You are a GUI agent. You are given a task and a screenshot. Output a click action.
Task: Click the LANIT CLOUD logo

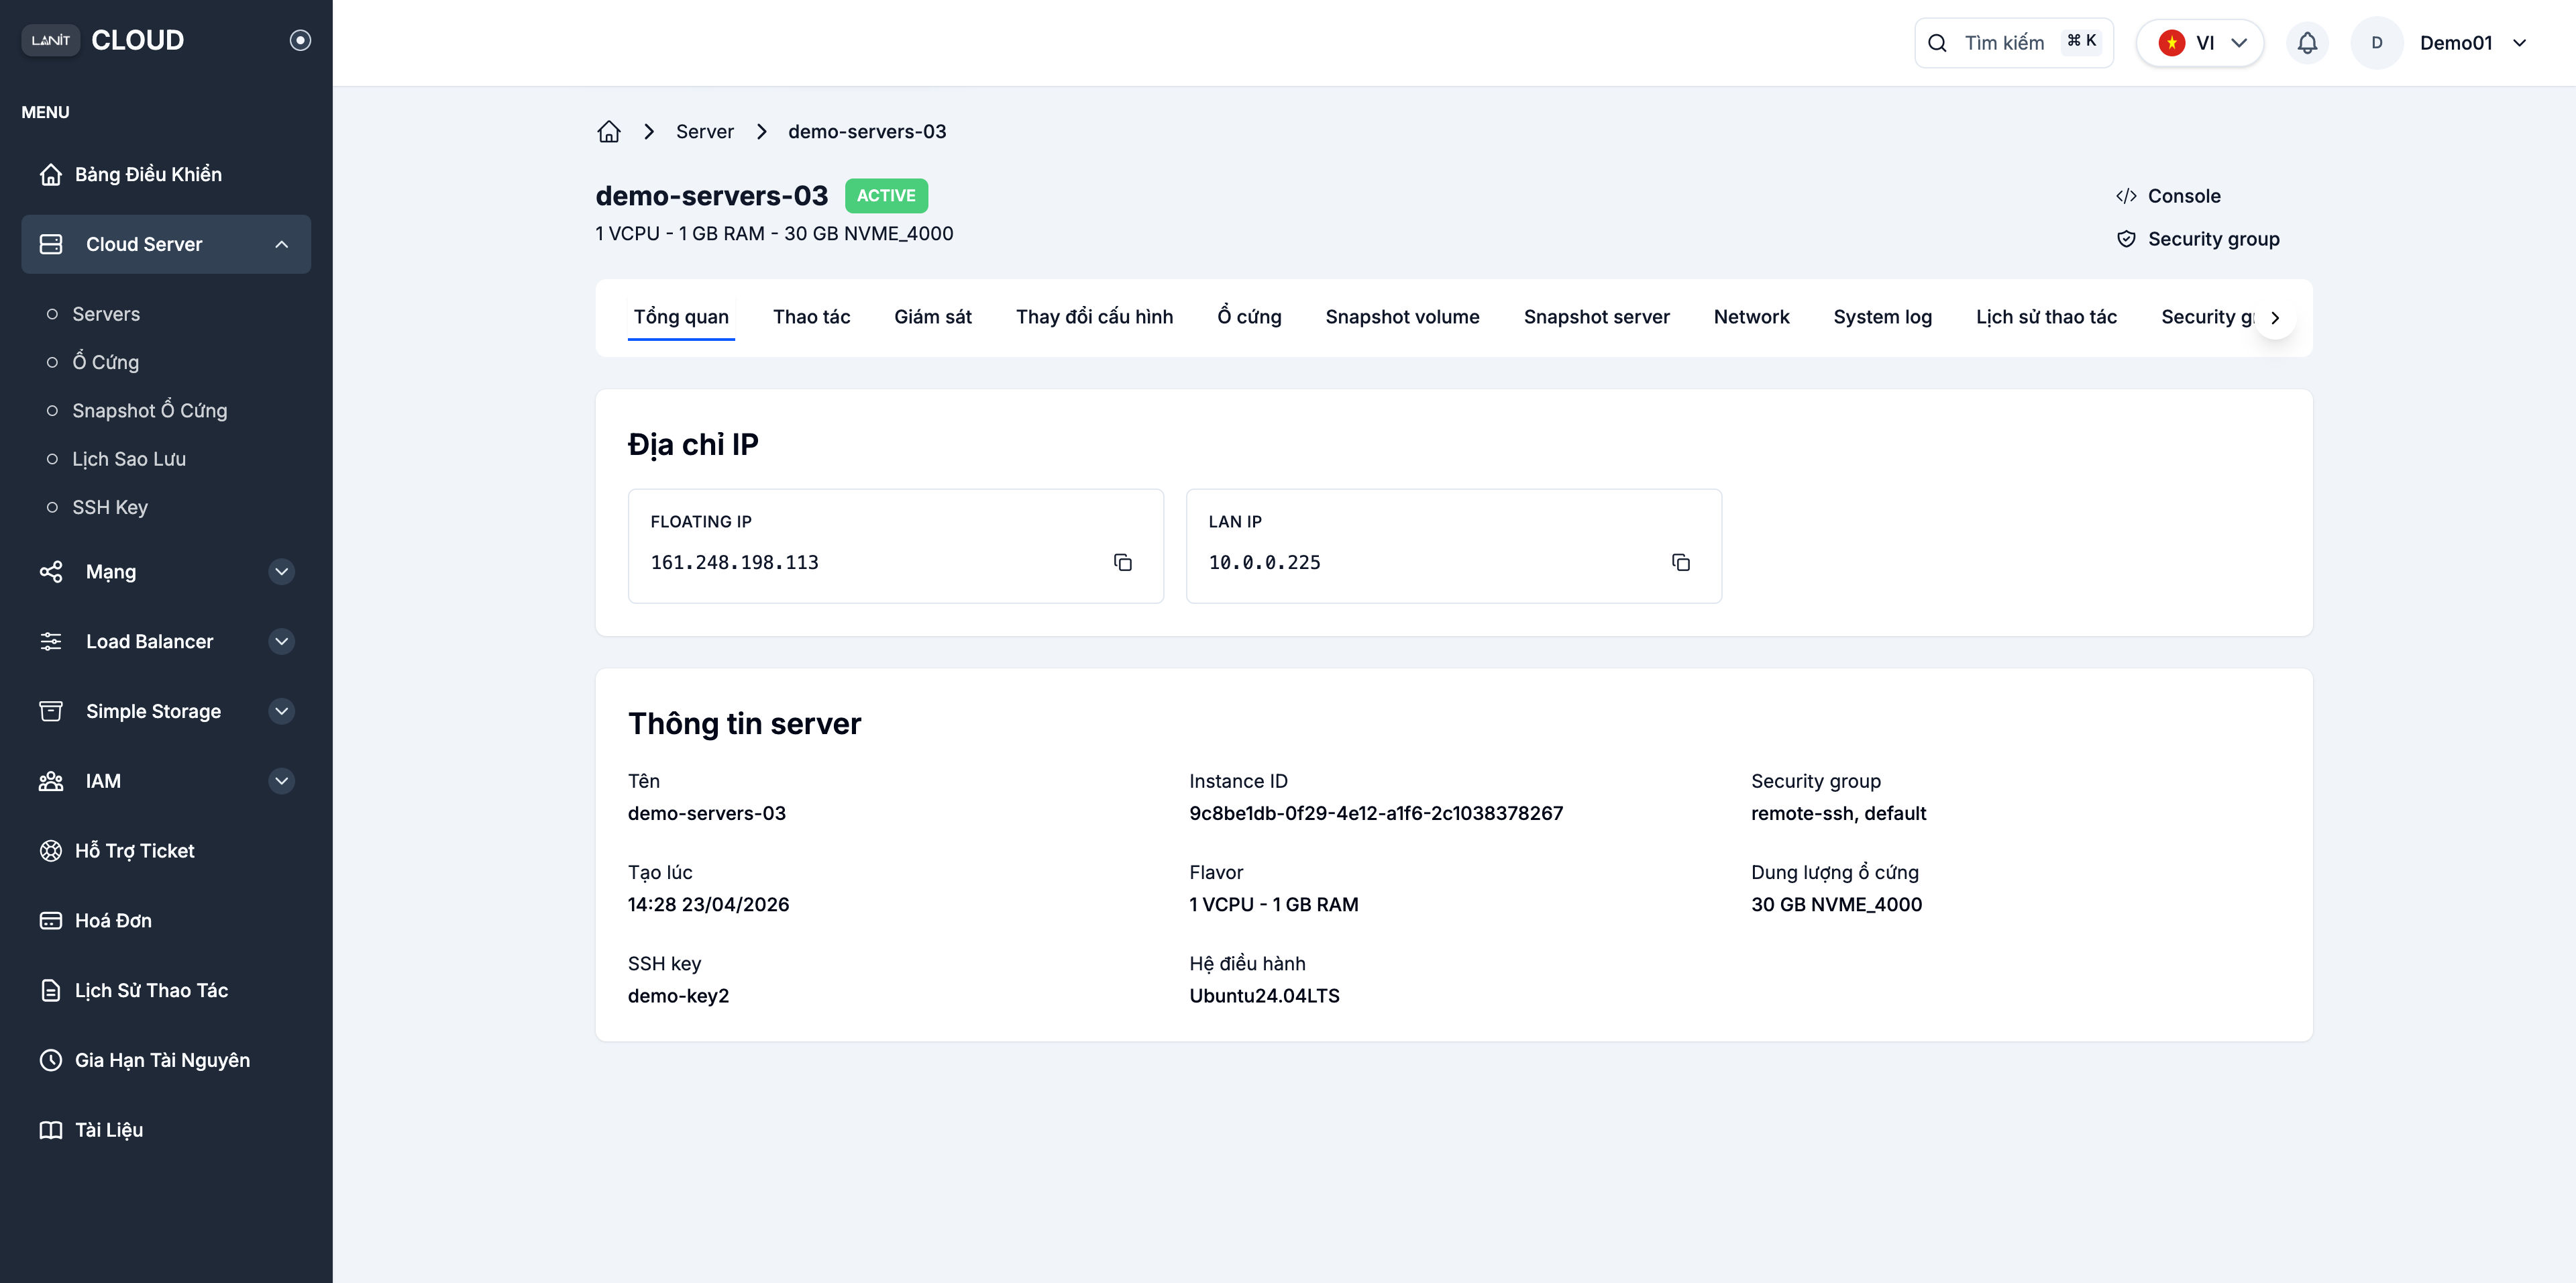[x=103, y=40]
